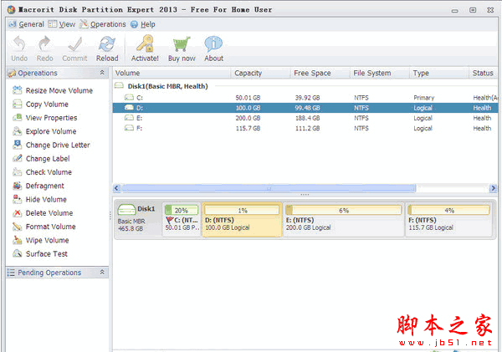Collapse the Operations panel chevron
Screen dimensions: 502x352
point(102,73)
